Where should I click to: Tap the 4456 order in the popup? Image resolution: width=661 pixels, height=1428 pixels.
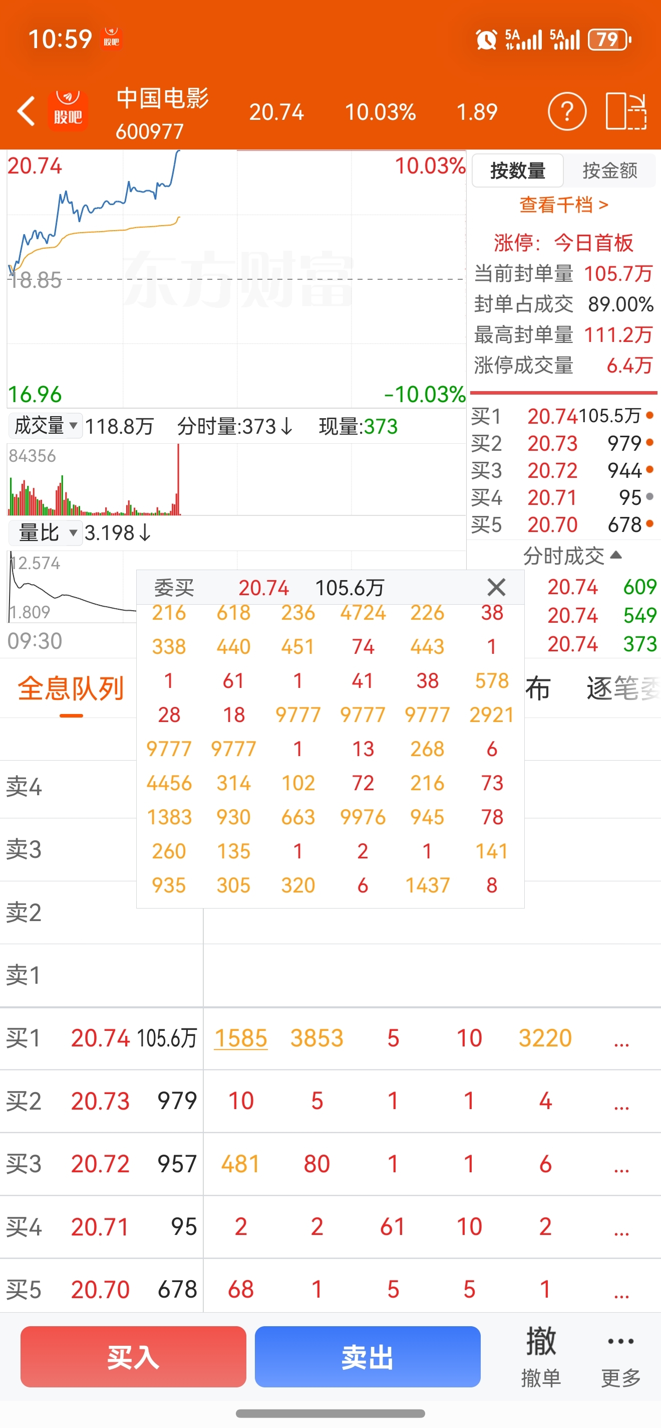click(x=169, y=783)
